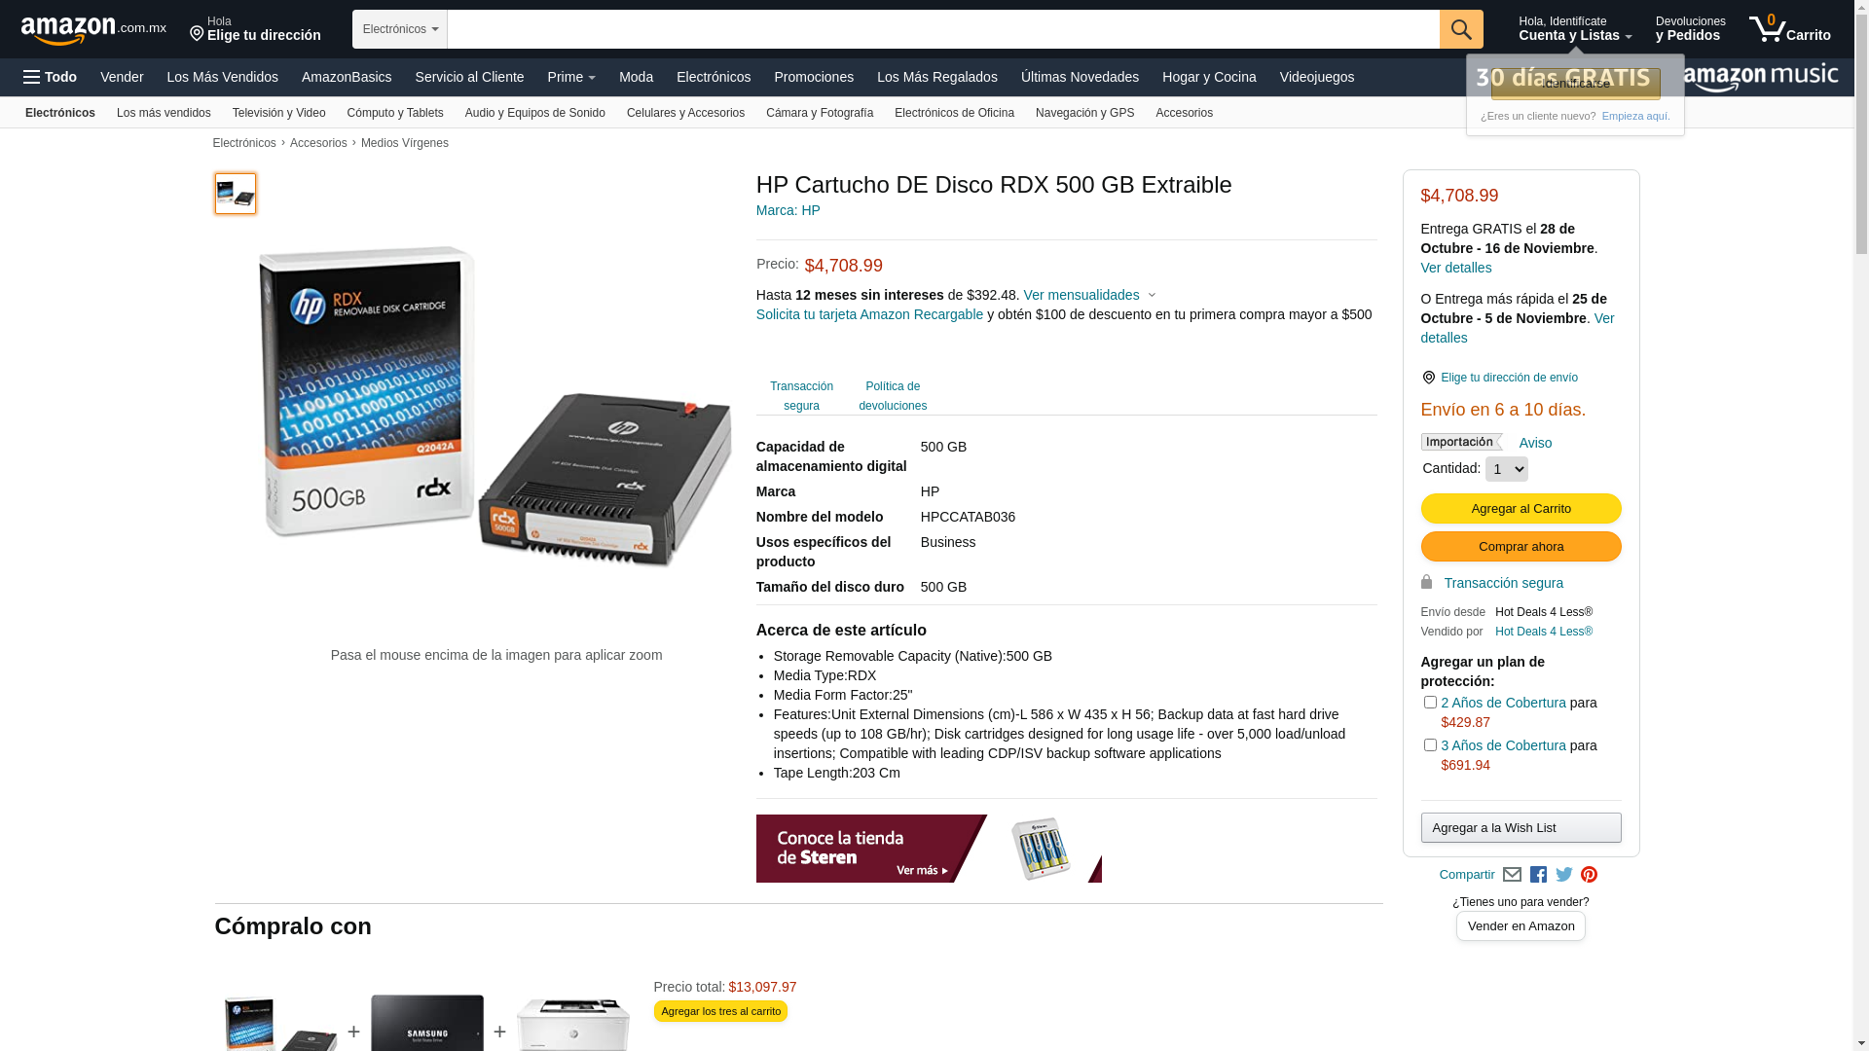Share product on Pinterest icon

pos(1589,875)
